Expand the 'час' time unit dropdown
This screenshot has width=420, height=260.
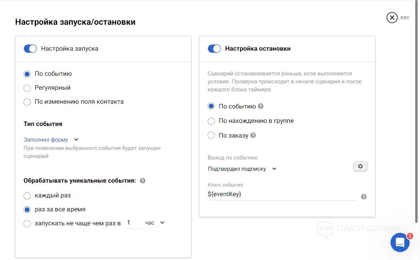155,223
